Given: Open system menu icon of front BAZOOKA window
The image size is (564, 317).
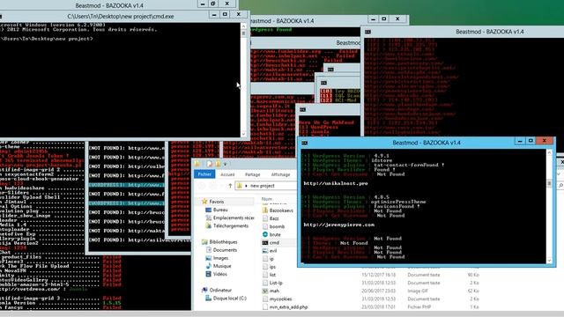Looking at the screenshot, I should pos(305,143).
